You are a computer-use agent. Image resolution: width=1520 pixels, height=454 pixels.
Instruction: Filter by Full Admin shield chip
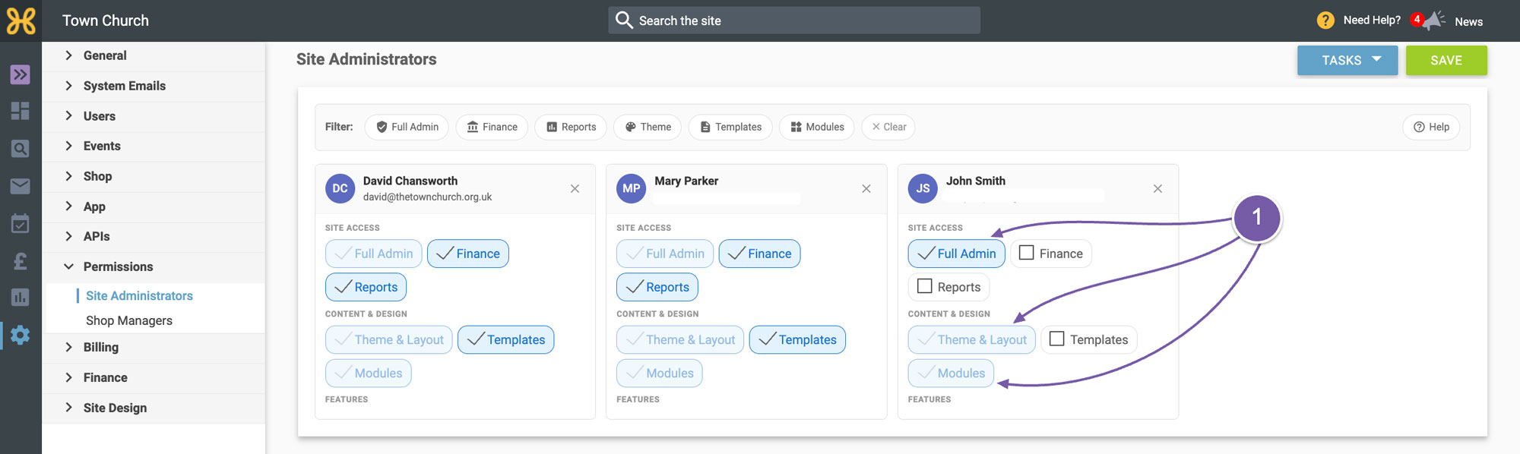click(x=407, y=127)
